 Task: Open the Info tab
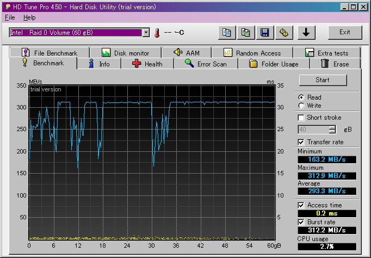pyautogui.click(x=99, y=64)
